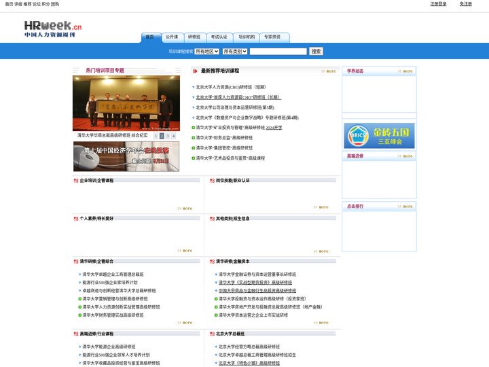Open 北京大学首席人力资源官CHO研修班（长期）
Screen dimensions: 489x367
click(238, 97)
